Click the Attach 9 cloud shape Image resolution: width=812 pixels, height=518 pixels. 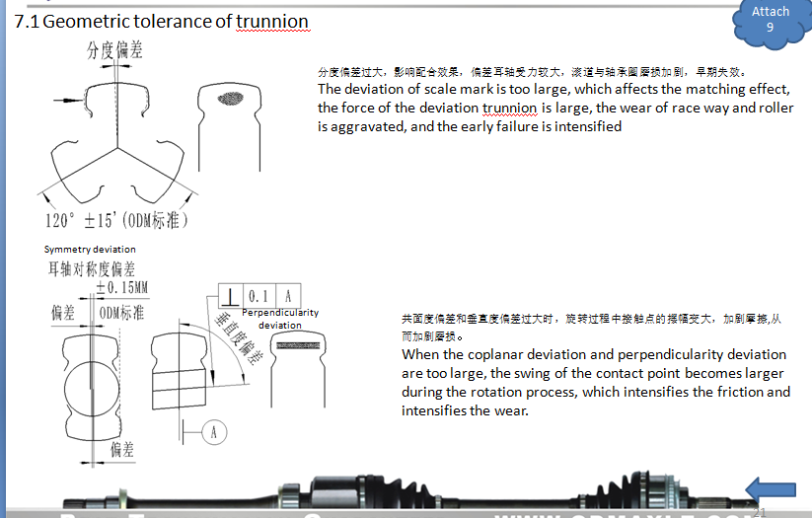click(x=771, y=23)
